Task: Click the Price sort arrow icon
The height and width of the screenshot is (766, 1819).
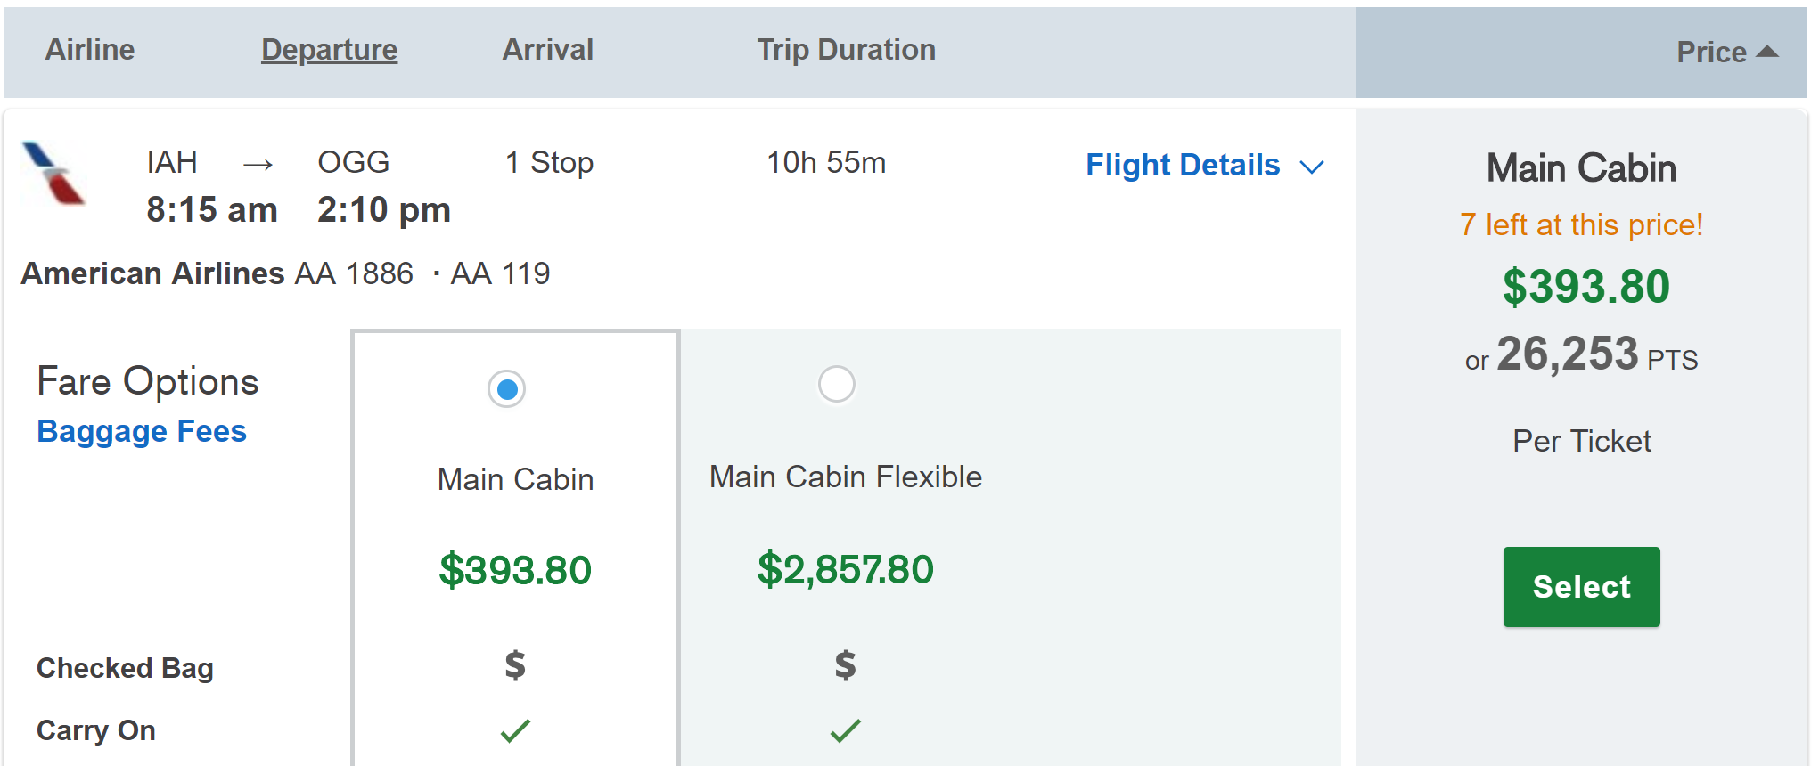Action: tap(1767, 52)
